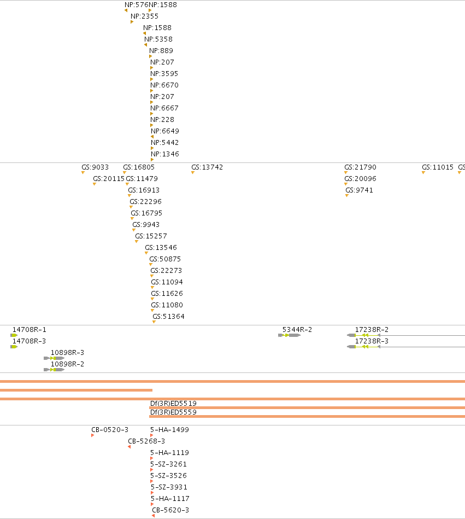Click the GS:50875 label

165,259
